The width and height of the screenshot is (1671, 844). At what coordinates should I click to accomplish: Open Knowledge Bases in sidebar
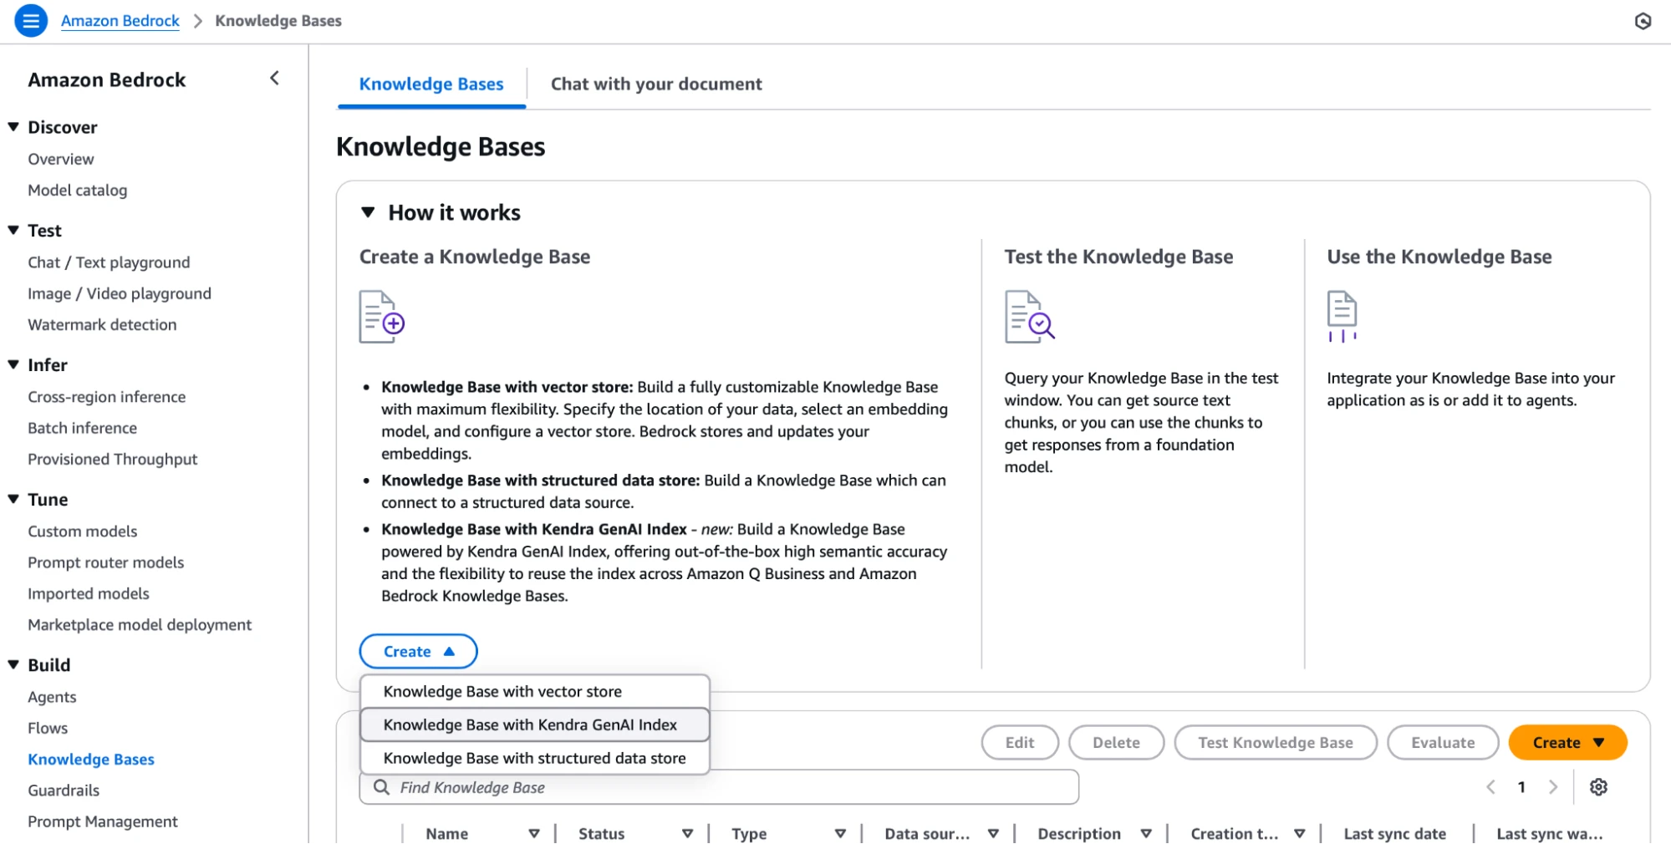pyautogui.click(x=91, y=760)
